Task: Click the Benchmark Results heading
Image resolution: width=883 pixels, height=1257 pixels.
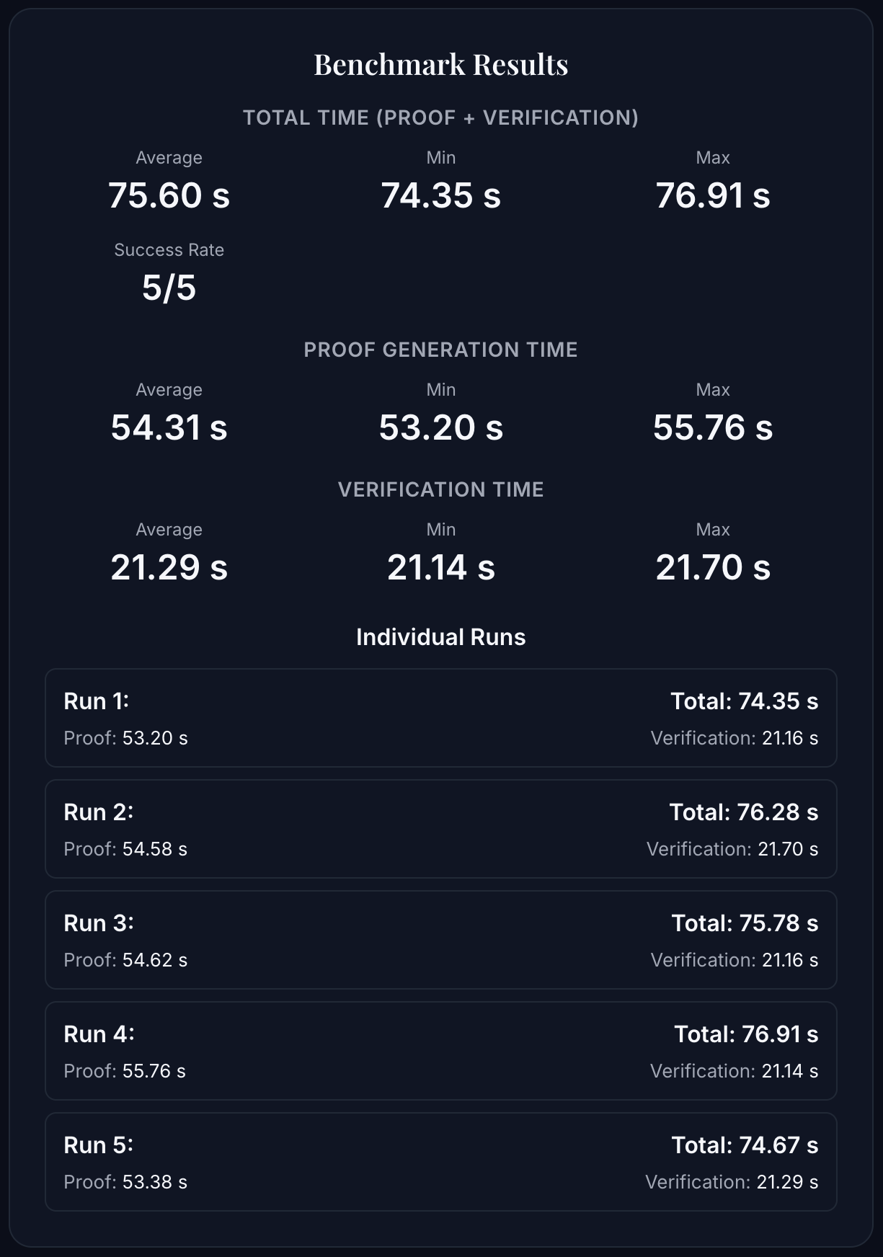Action: pyautogui.click(x=440, y=64)
